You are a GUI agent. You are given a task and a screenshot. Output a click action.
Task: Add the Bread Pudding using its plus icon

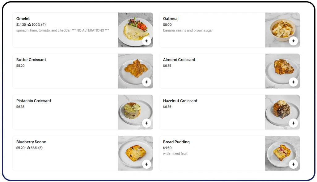pyautogui.click(x=293, y=164)
